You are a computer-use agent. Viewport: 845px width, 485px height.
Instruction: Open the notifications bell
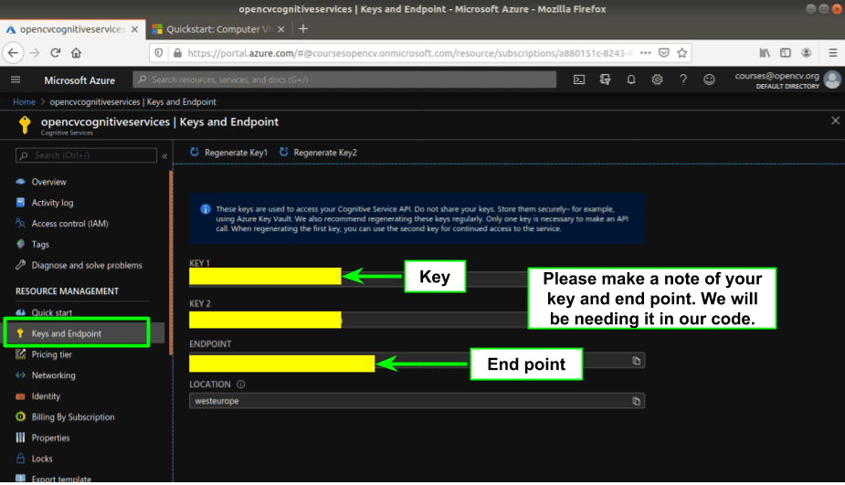pyautogui.click(x=631, y=79)
